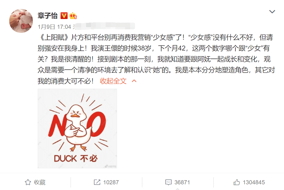
Task: Click the post timestamp 1月9日 17:04
Action: (54, 27)
